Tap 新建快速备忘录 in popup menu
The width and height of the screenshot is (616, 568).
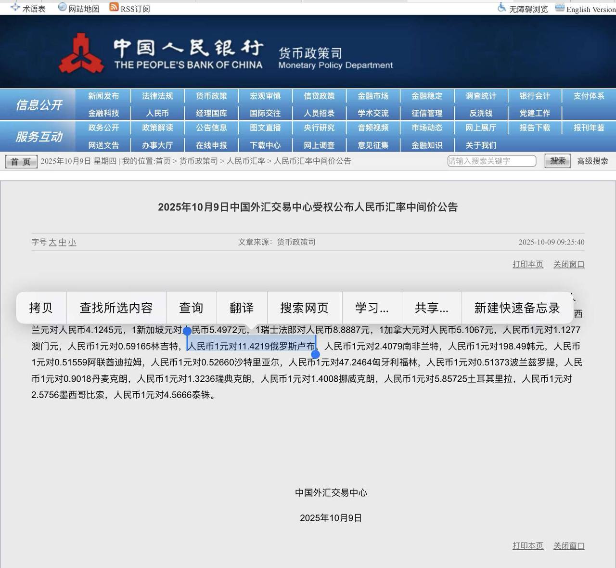point(517,308)
